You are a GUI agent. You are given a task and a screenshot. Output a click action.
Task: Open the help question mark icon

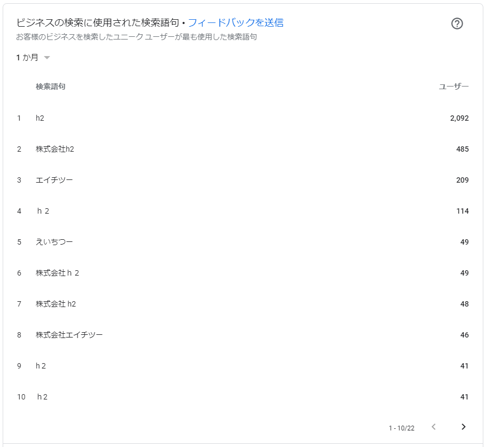[457, 23]
